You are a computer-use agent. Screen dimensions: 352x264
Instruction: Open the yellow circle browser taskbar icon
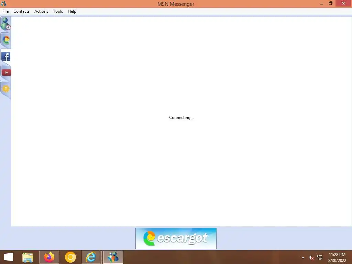point(70,257)
